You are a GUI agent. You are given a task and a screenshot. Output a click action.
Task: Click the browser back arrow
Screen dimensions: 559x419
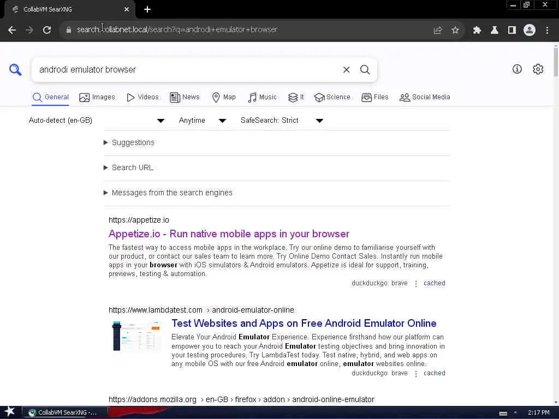point(12,30)
